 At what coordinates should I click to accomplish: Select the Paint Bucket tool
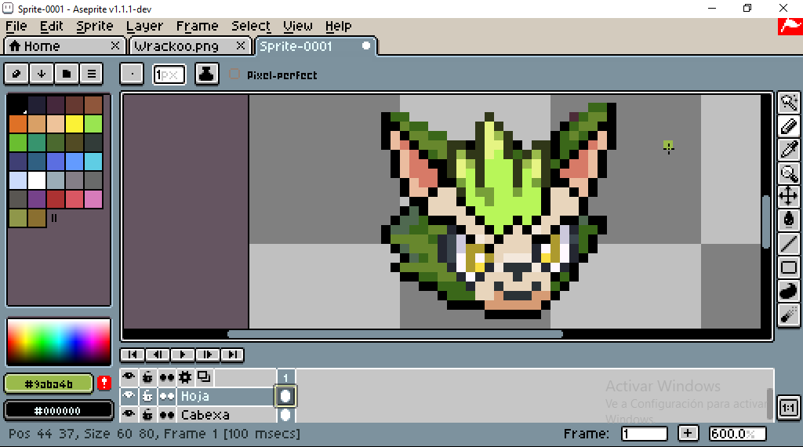tap(789, 220)
